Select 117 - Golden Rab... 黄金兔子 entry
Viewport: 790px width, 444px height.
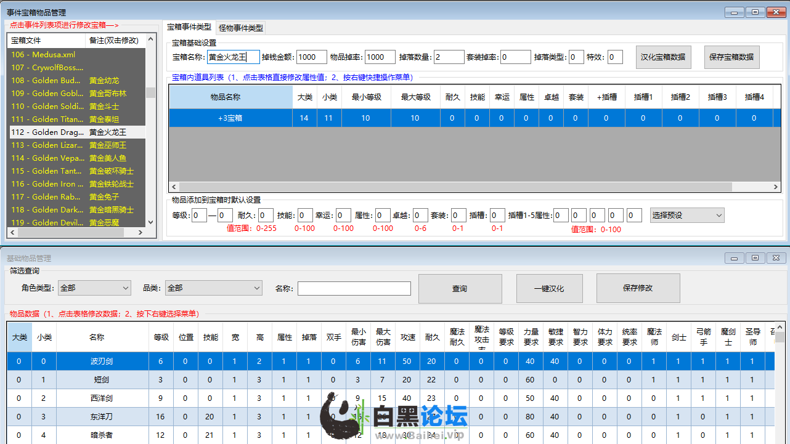pyautogui.click(x=77, y=197)
